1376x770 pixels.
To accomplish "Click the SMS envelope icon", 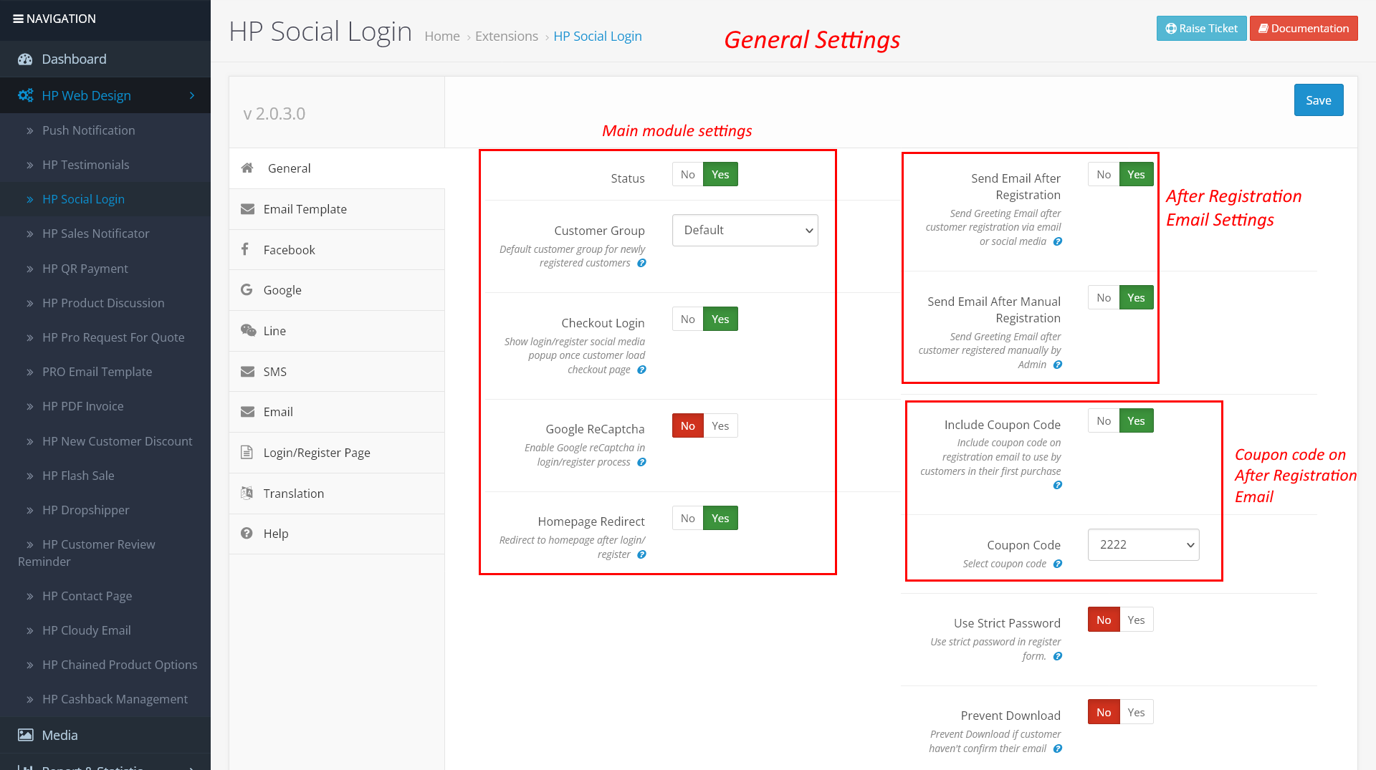I will coord(247,371).
